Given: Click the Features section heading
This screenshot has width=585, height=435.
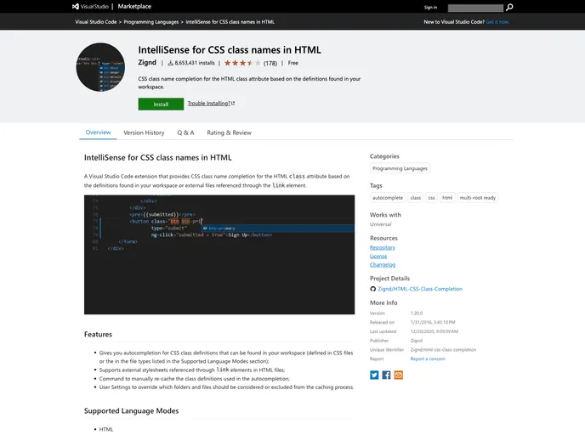Looking at the screenshot, I should 98,335.
